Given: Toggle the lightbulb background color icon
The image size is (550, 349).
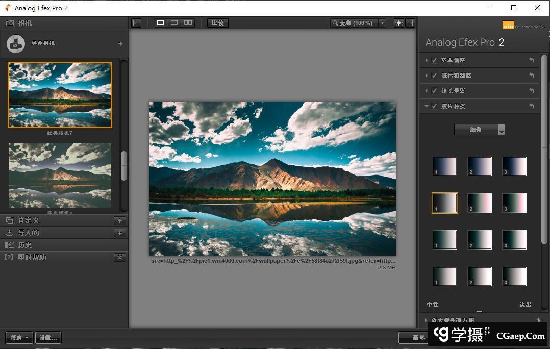Looking at the screenshot, I should pos(398,23).
